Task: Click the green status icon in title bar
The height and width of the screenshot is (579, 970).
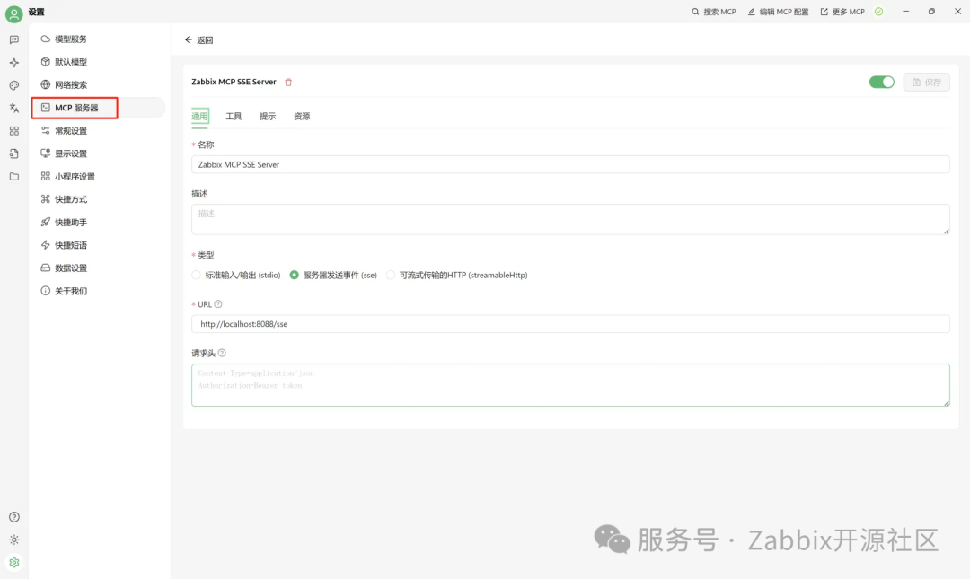Action: 877,12
